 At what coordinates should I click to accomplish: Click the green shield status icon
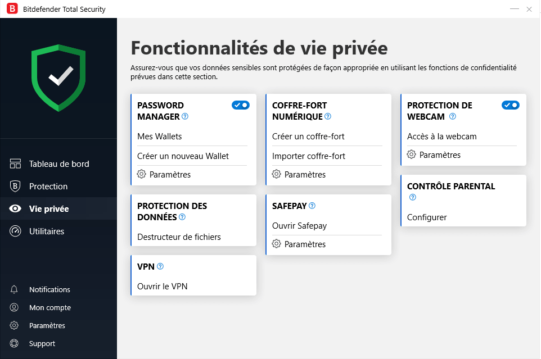point(58,78)
